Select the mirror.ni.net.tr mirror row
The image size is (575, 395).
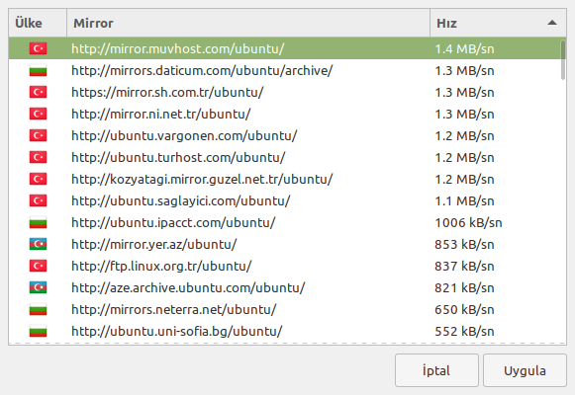(x=285, y=114)
